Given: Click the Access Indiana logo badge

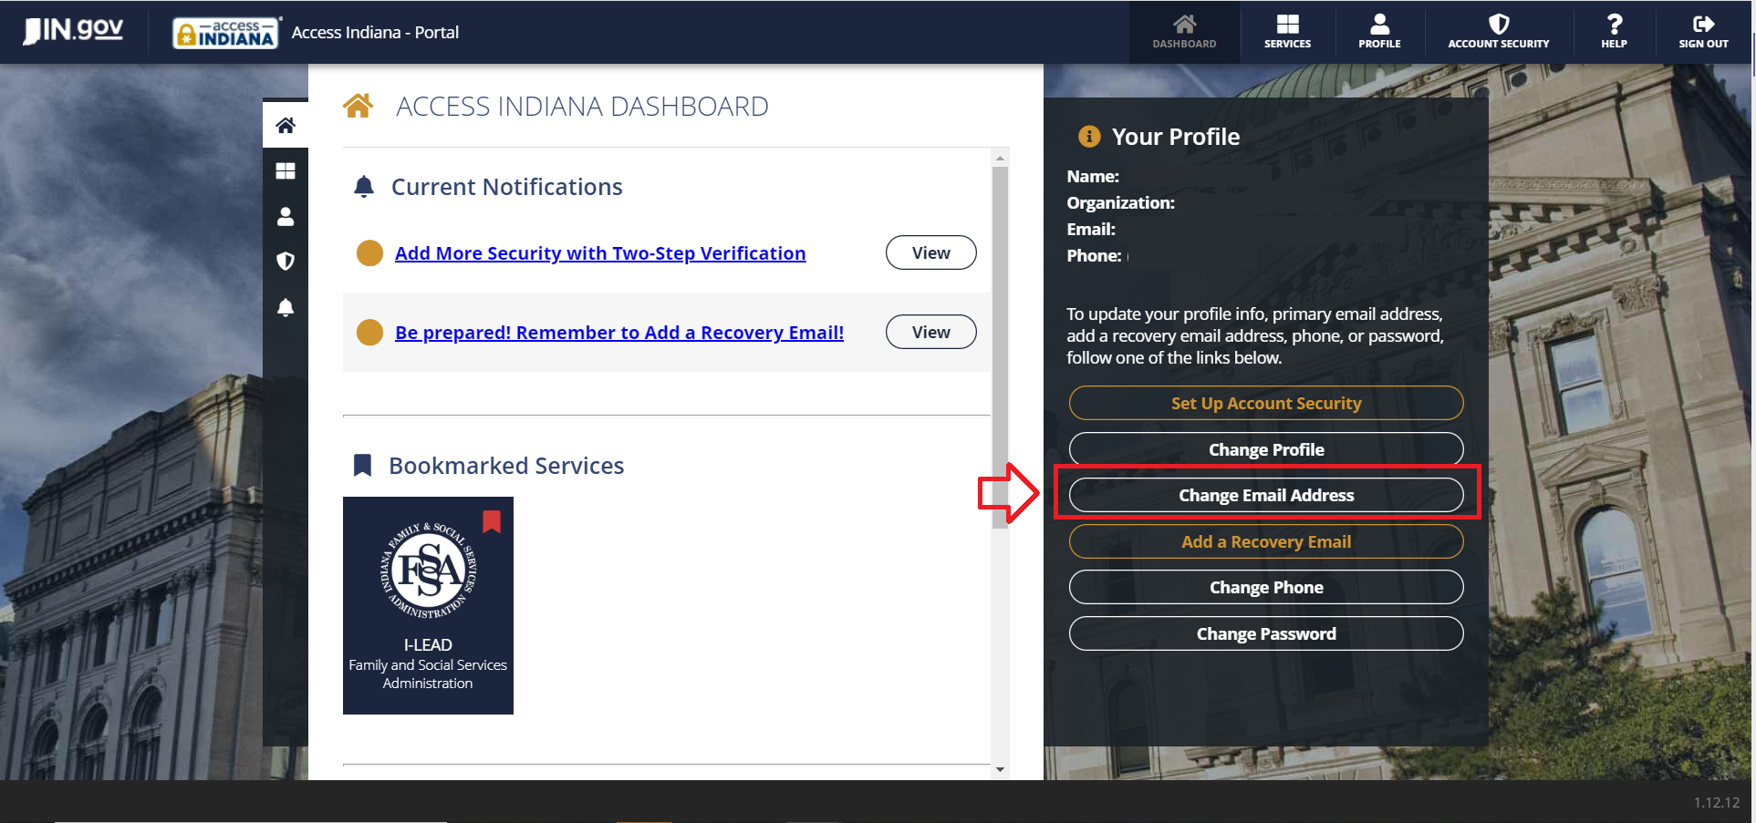Looking at the screenshot, I should [x=225, y=33].
